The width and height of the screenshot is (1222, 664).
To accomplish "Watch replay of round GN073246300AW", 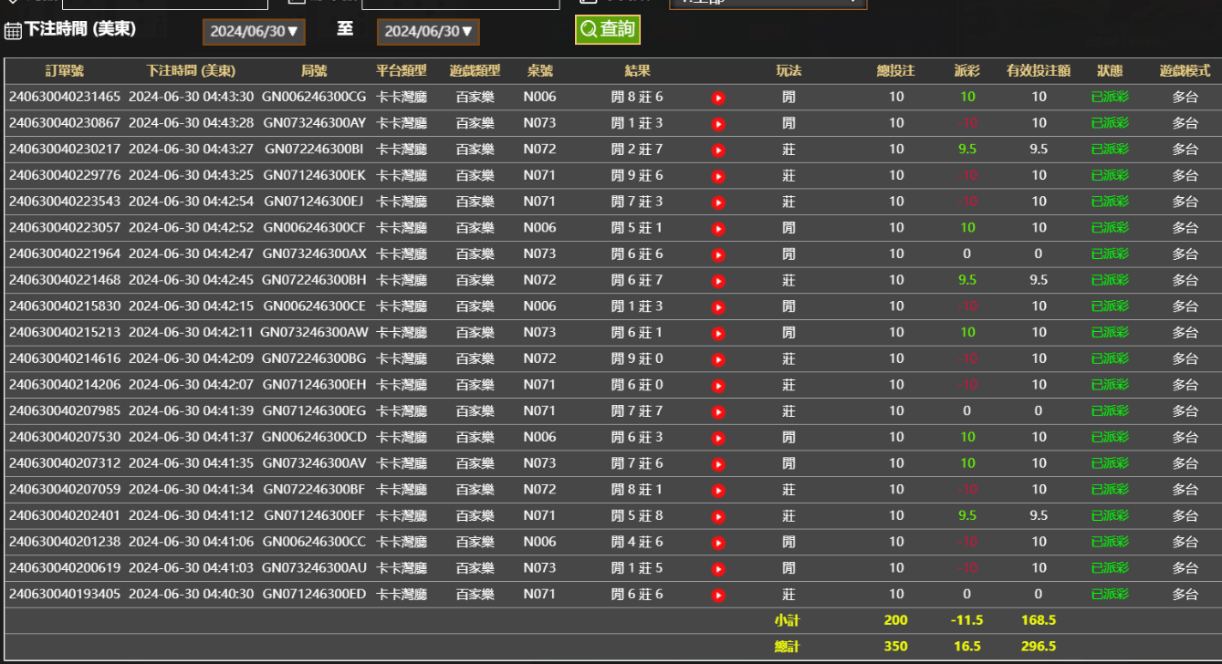I will pos(718,334).
